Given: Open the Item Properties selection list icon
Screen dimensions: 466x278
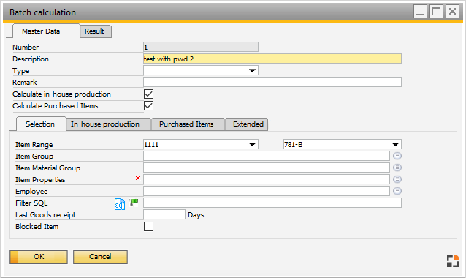Looking at the screenshot, I should point(397,179).
